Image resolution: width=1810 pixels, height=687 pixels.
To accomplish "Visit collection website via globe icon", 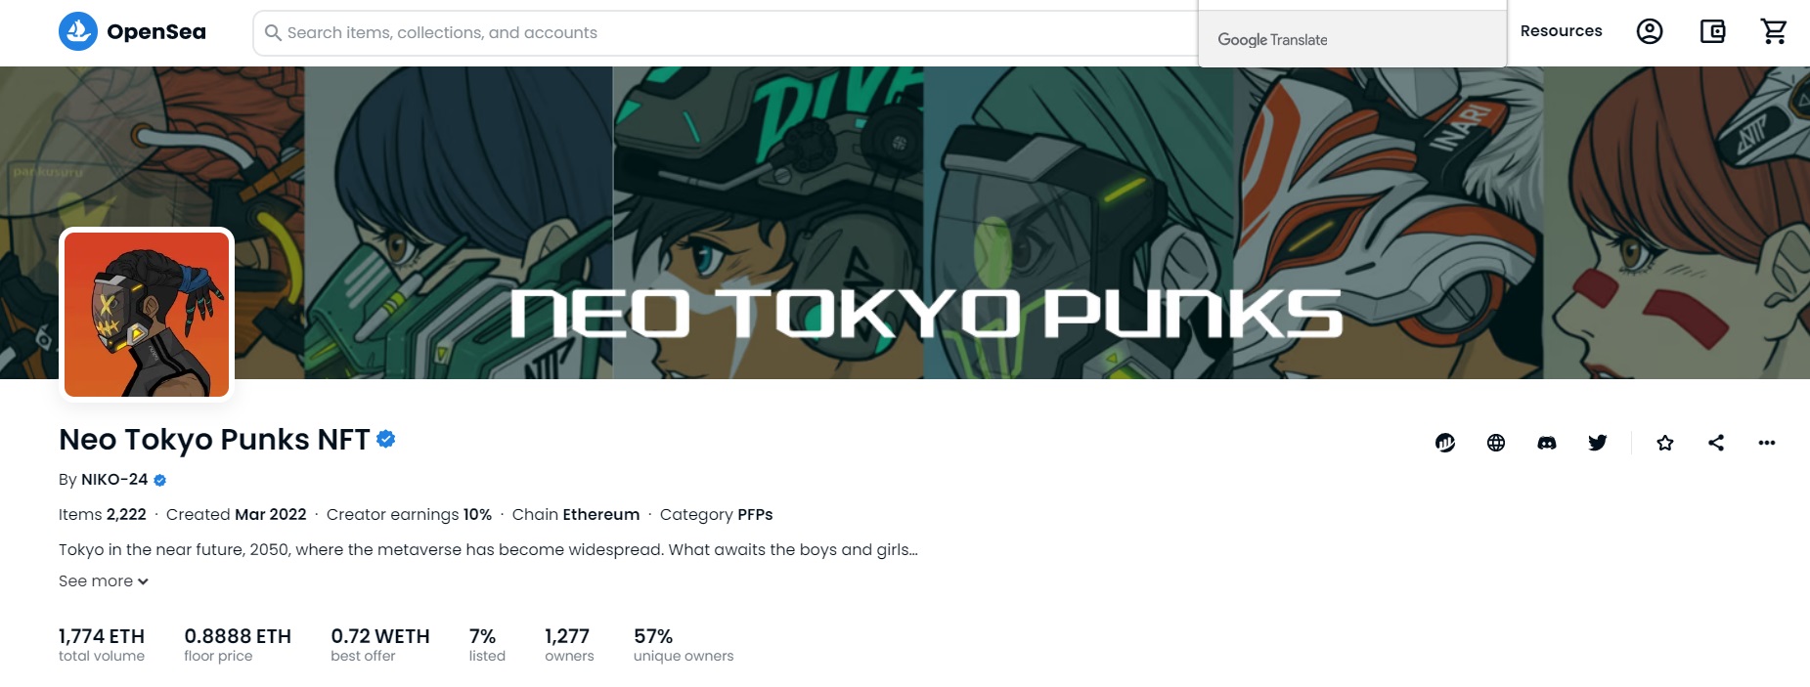I will click(1496, 443).
